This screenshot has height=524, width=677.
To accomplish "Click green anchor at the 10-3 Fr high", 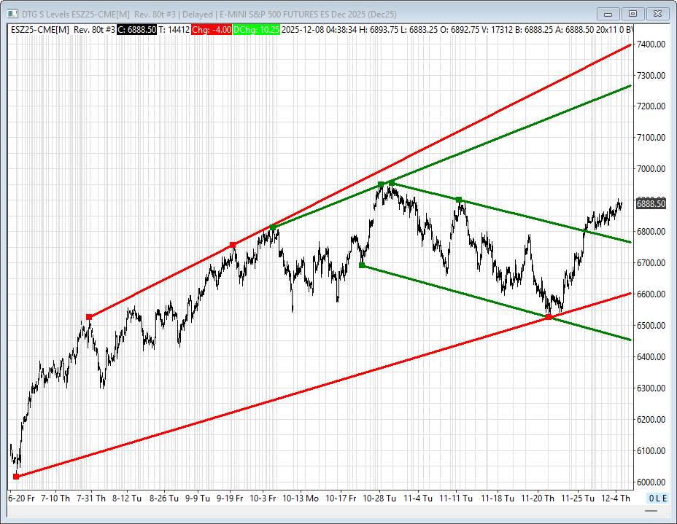I will [273, 227].
